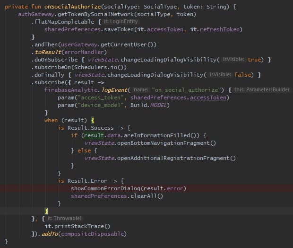The width and height of the screenshot is (293, 248).
Task: Click the firebaseAnalytic identifier
Action: pyautogui.click(x=71, y=90)
